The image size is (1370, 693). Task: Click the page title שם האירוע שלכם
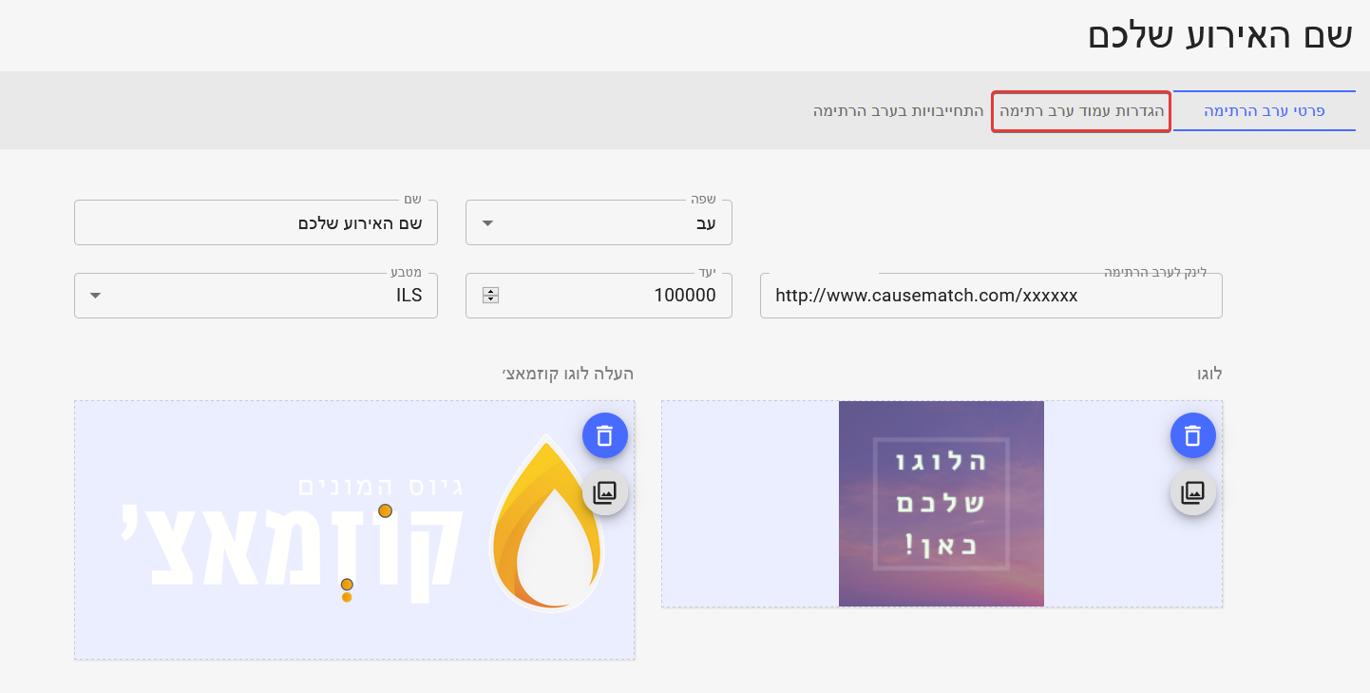pos(1220,35)
